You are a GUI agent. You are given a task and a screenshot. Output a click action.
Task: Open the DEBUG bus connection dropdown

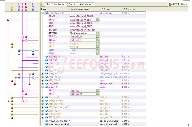[x=97, y=20]
